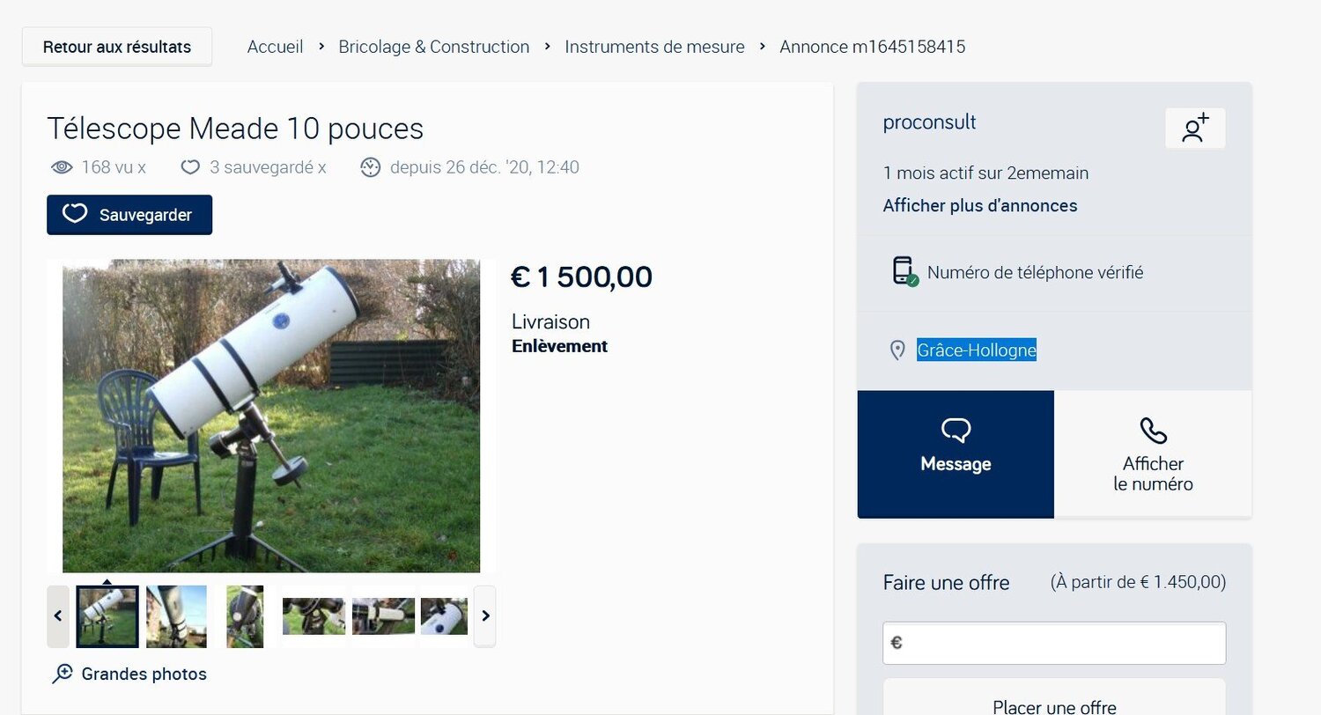Expand next thumbnails with right chevron arrow
The image size is (1321, 715).
tap(484, 615)
